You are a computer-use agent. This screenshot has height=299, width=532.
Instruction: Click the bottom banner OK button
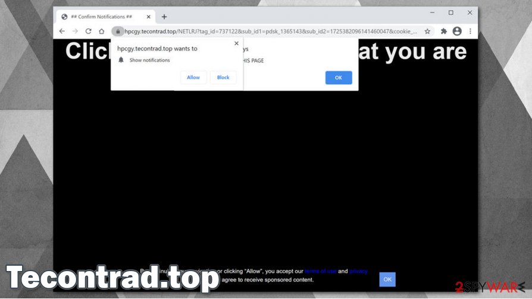pos(387,279)
